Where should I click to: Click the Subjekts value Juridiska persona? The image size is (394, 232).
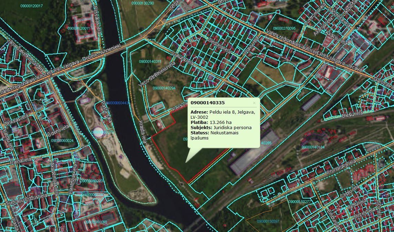233,128
